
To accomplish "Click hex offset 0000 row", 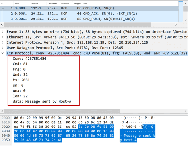I will (6, 118).
